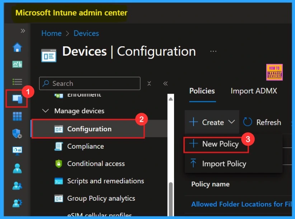Switch to the Policies tab
The width and height of the screenshot is (295, 219).
pyautogui.click(x=202, y=91)
